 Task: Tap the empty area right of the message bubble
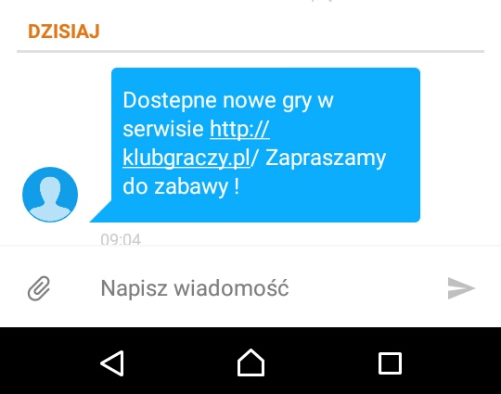[460, 145]
